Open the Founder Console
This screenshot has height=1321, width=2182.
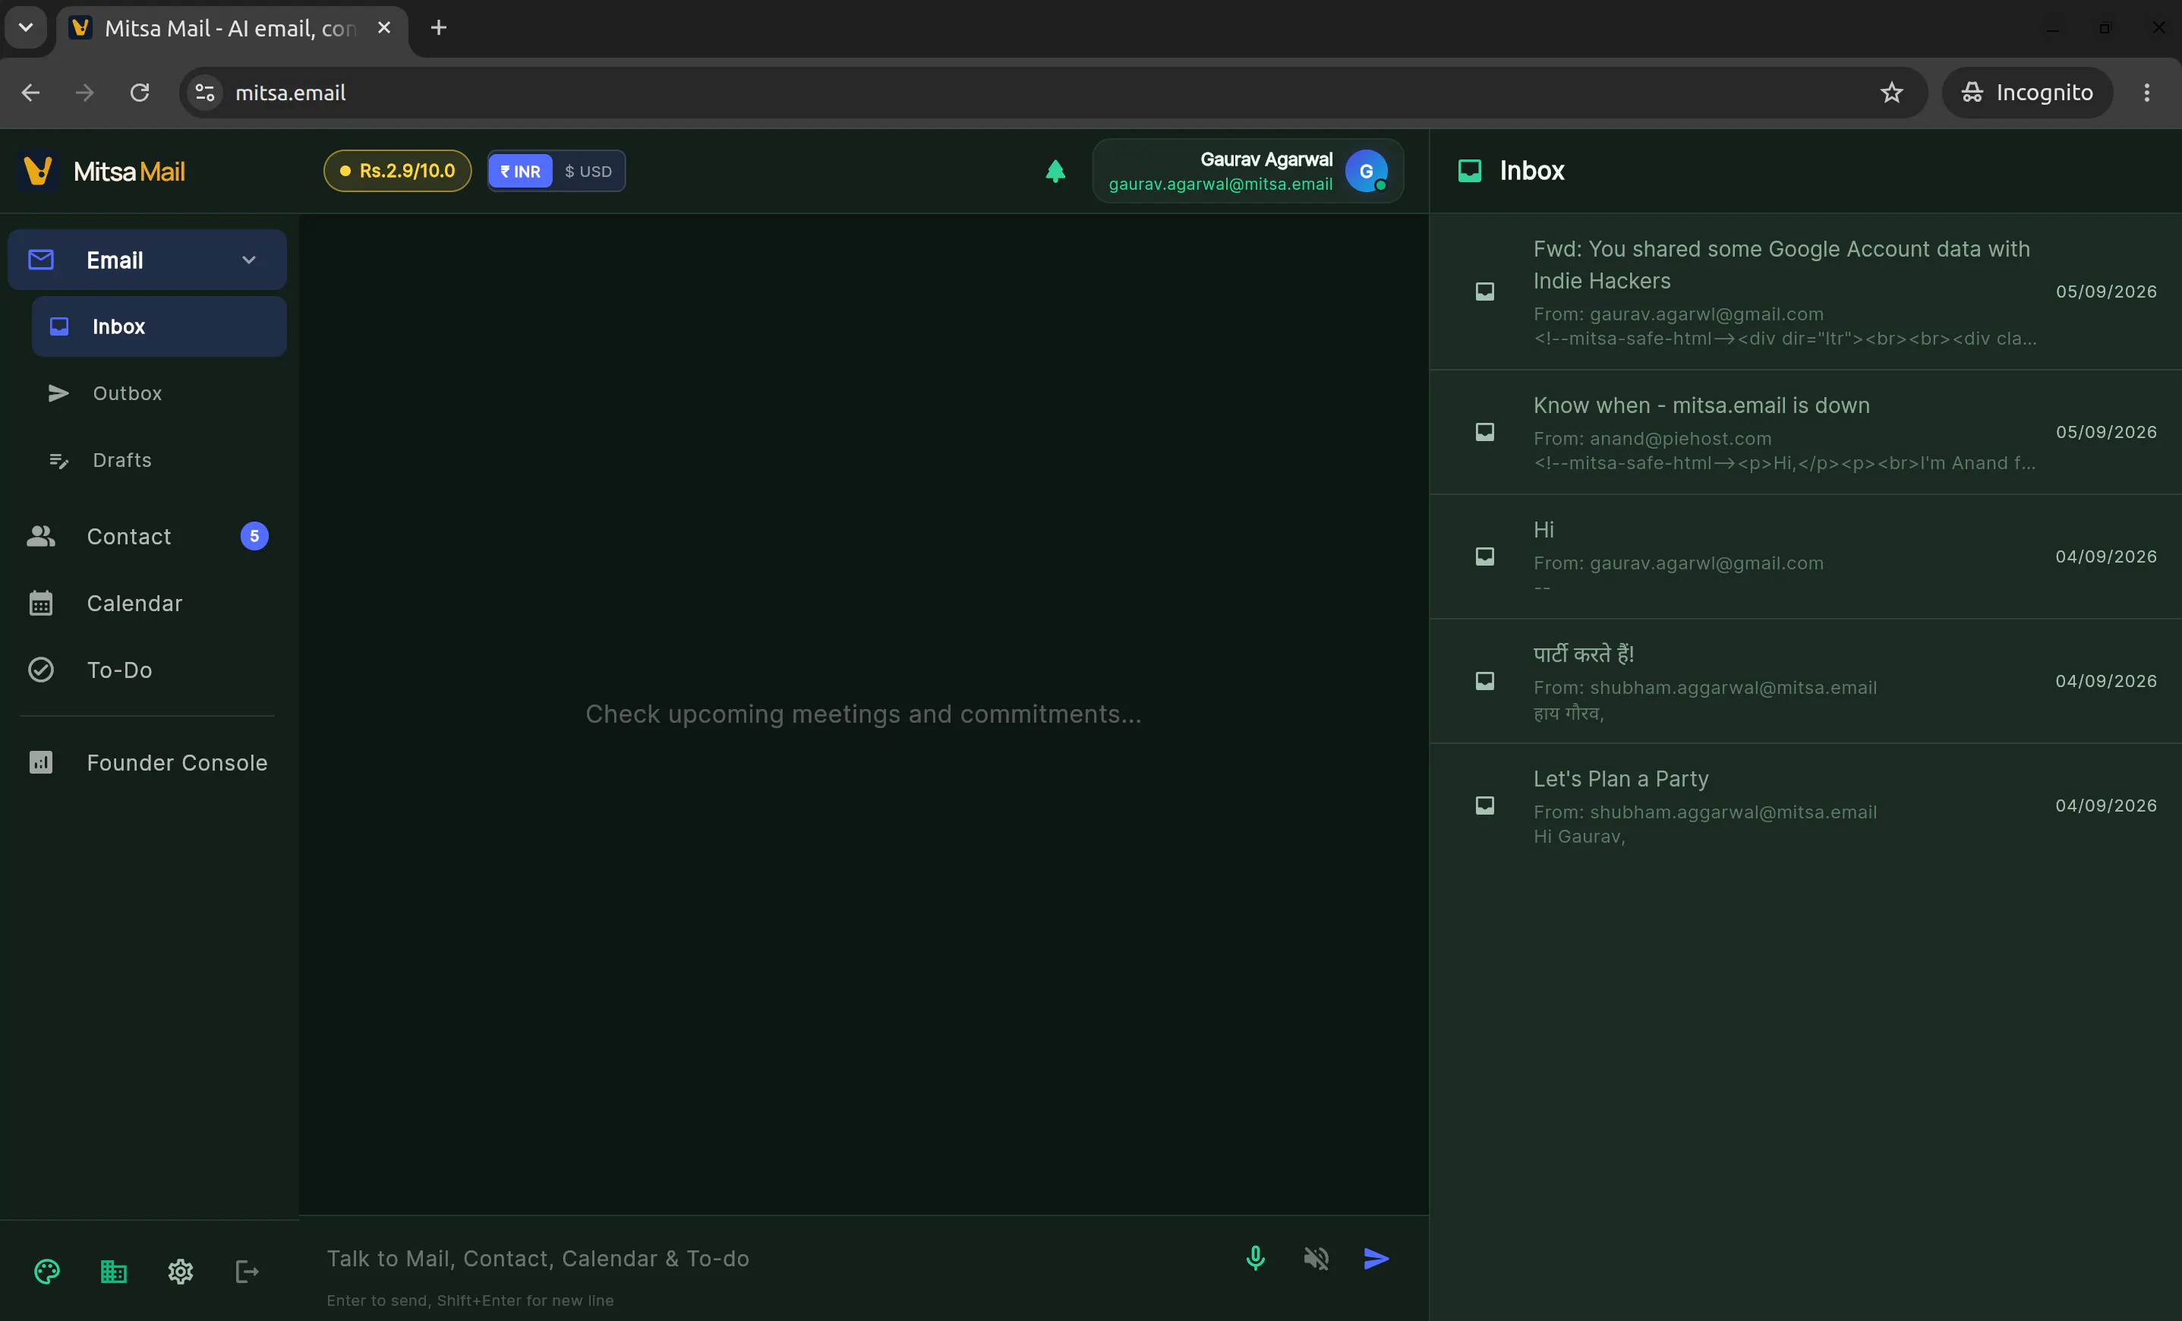(x=147, y=763)
